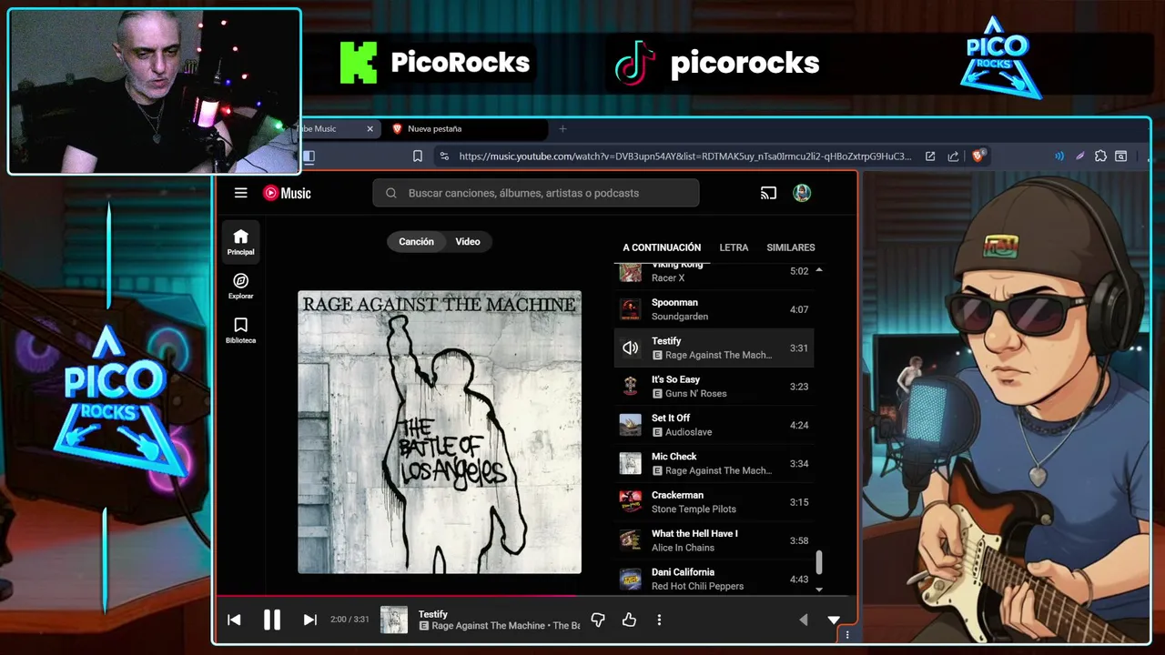Skip to previous track
This screenshot has height=655, width=1165.
[234, 620]
